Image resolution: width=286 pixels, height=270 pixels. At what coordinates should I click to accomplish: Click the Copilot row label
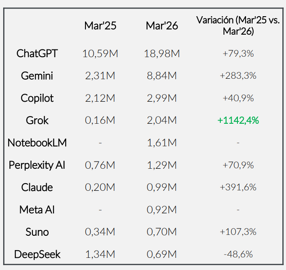37,98
